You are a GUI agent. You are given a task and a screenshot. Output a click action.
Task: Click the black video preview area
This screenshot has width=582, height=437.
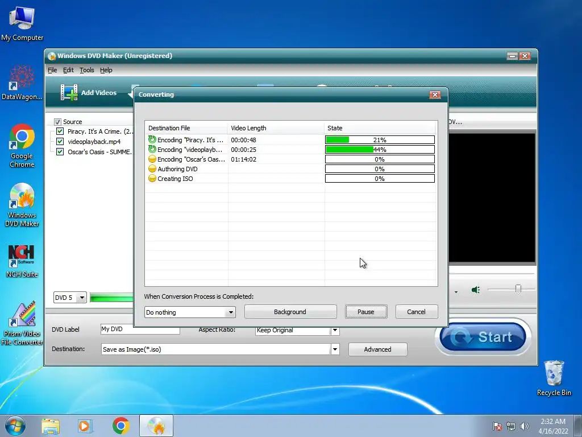pos(492,197)
